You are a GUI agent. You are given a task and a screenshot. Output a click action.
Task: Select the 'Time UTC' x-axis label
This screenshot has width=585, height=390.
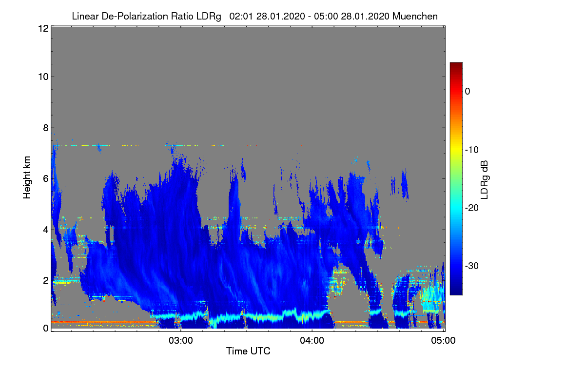[248, 351]
